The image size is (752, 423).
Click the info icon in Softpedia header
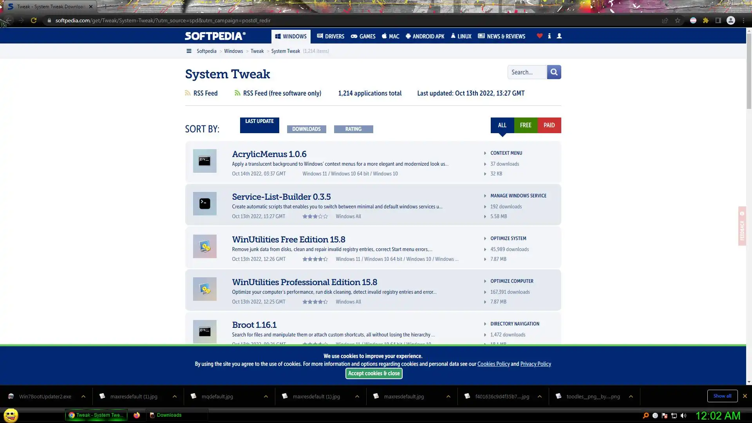tap(549, 36)
